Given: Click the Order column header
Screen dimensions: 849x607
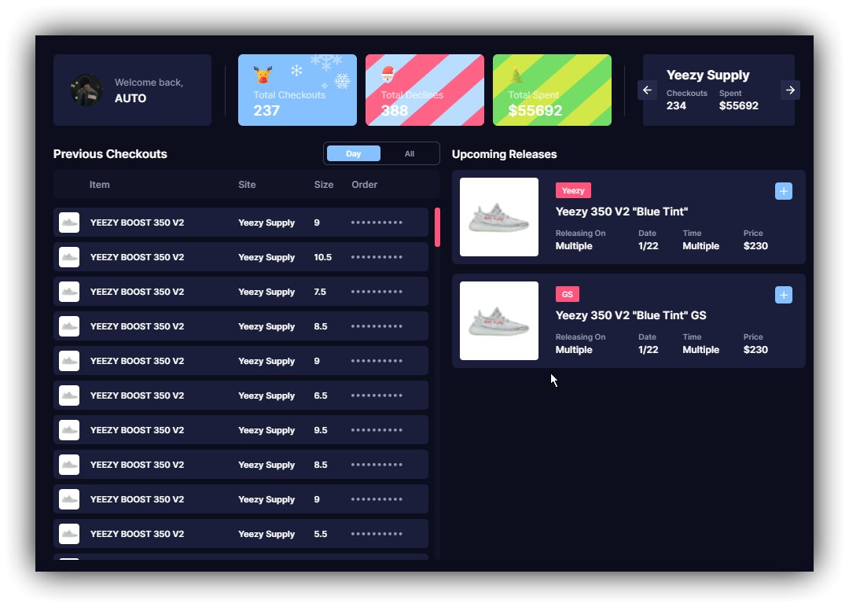Looking at the screenshot, I should (365, 185).
